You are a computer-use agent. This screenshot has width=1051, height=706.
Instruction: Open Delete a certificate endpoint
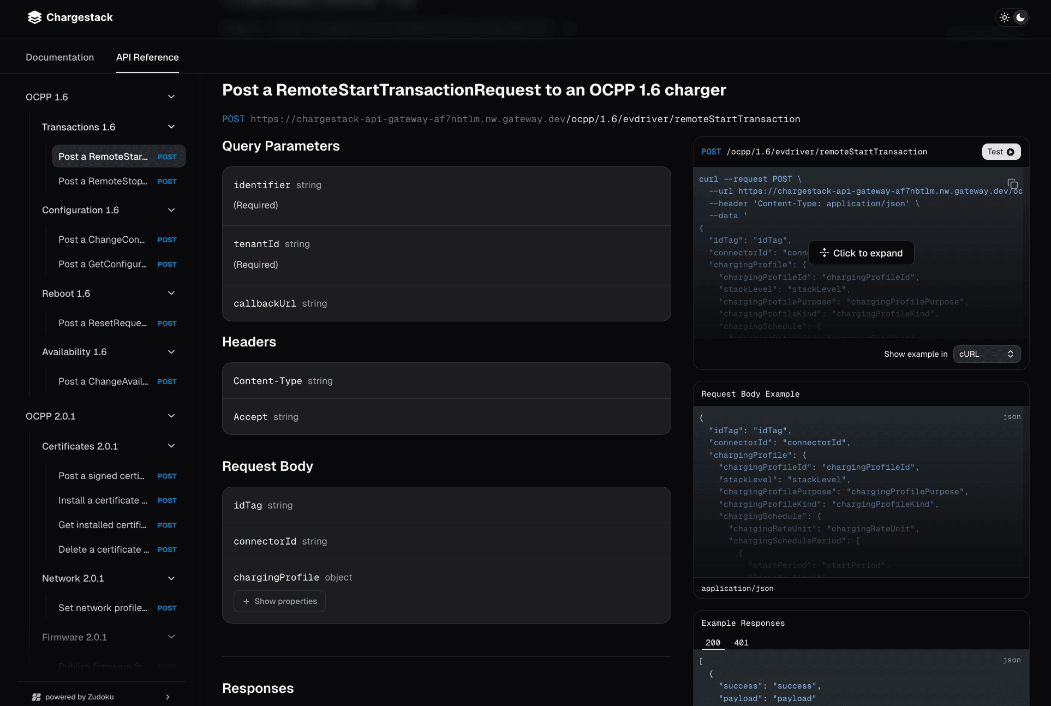pos(118,549)
